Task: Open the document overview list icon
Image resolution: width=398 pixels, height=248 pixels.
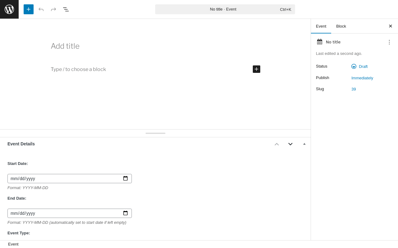Action: (x=66, y=9)
